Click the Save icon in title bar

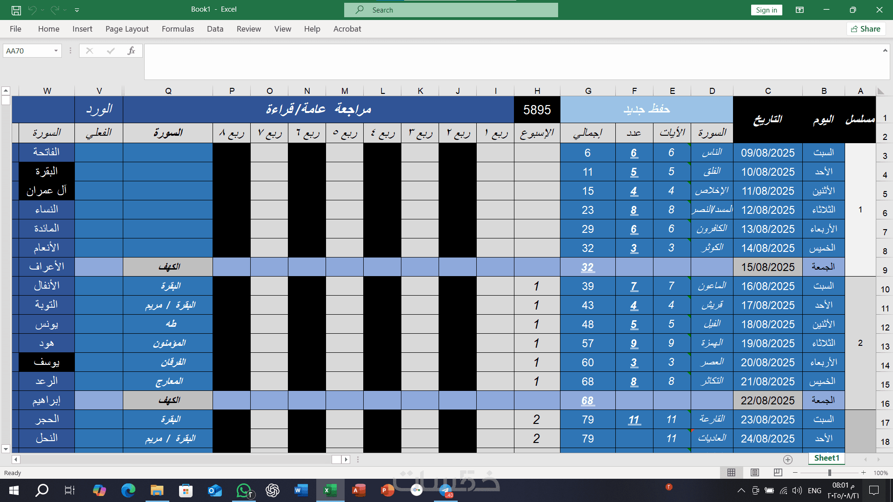[x=16, y=10]
